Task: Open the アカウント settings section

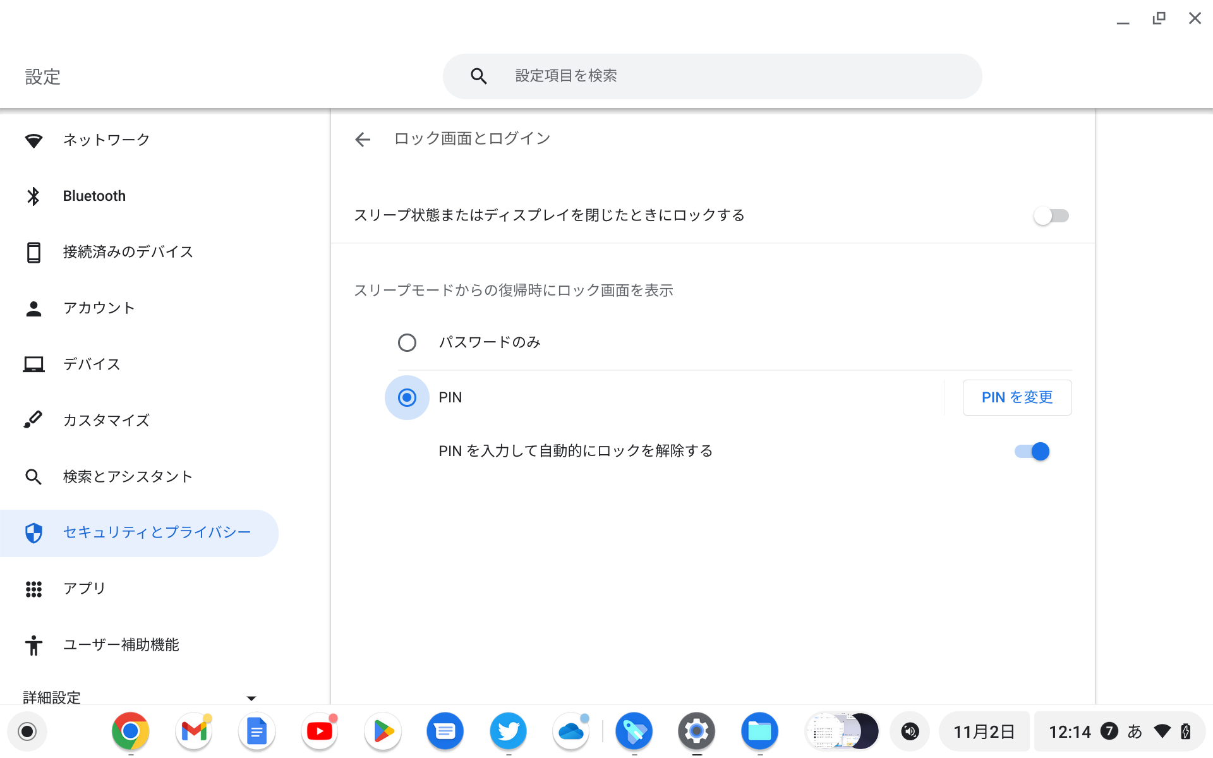Action: click(99, 308)
